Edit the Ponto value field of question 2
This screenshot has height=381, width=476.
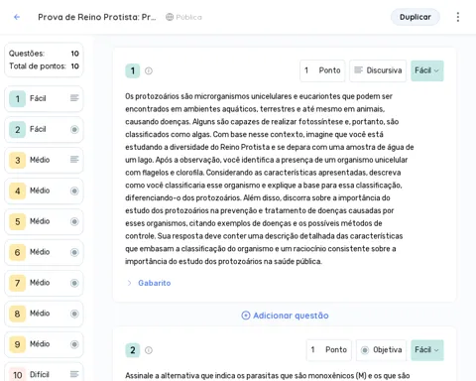pos(329,350)
